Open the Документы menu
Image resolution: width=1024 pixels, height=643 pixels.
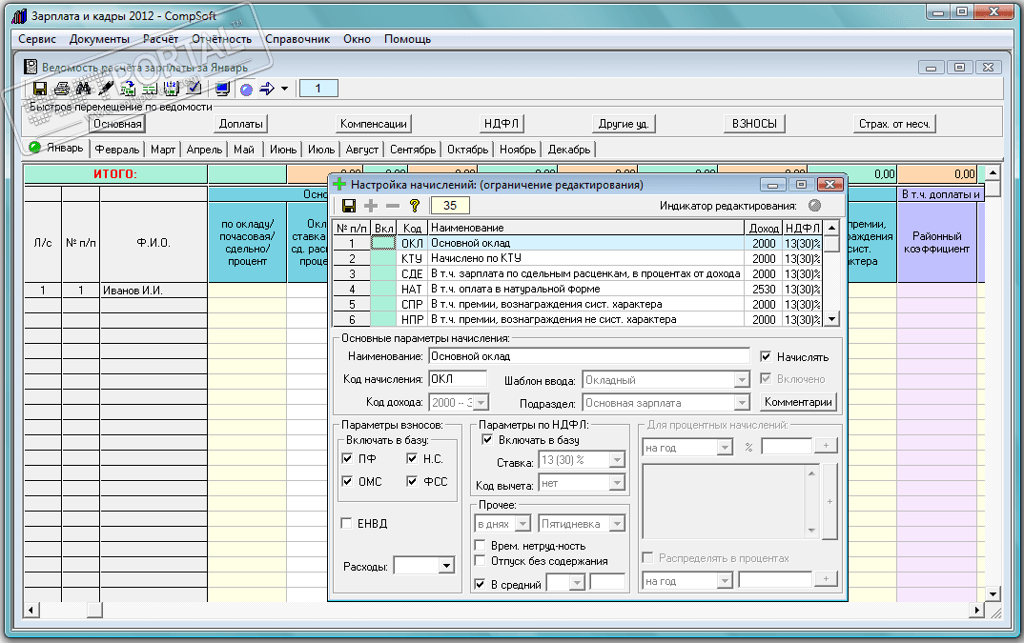[x=99, y=38]
